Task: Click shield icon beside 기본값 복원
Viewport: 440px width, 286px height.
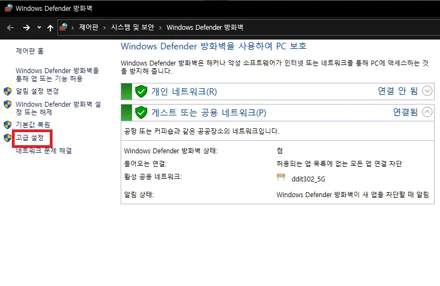Action: coord(8,125)
